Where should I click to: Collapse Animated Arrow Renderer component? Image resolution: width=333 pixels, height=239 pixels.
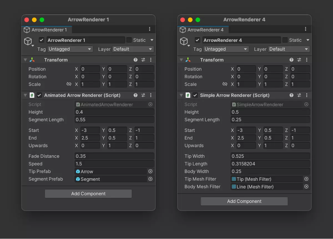[25, 95]
